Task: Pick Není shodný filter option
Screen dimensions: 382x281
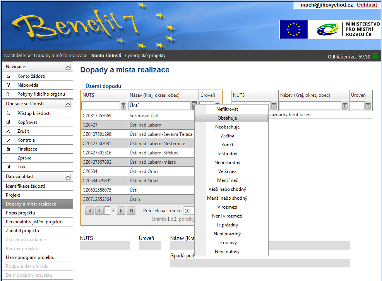Action: pos(227,163)
